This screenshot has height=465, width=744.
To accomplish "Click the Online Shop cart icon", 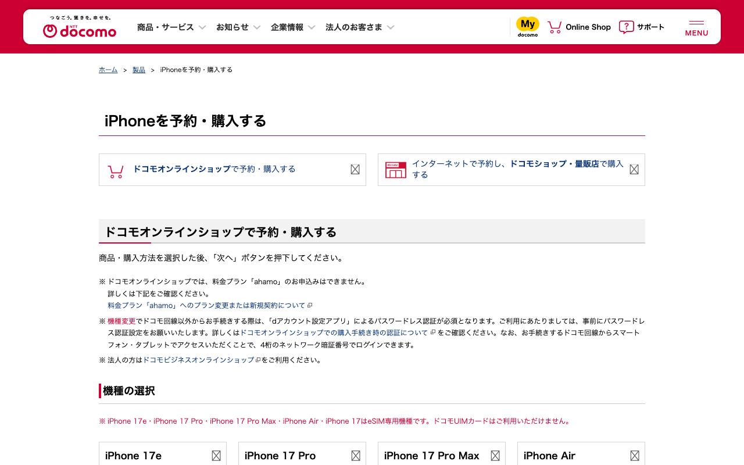I will (x=555, y=27).
